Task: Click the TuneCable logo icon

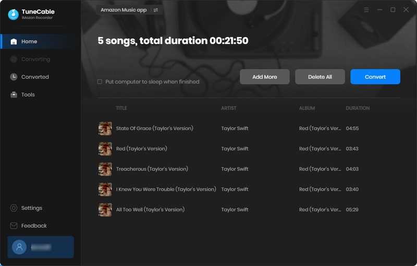Action: 13,15
